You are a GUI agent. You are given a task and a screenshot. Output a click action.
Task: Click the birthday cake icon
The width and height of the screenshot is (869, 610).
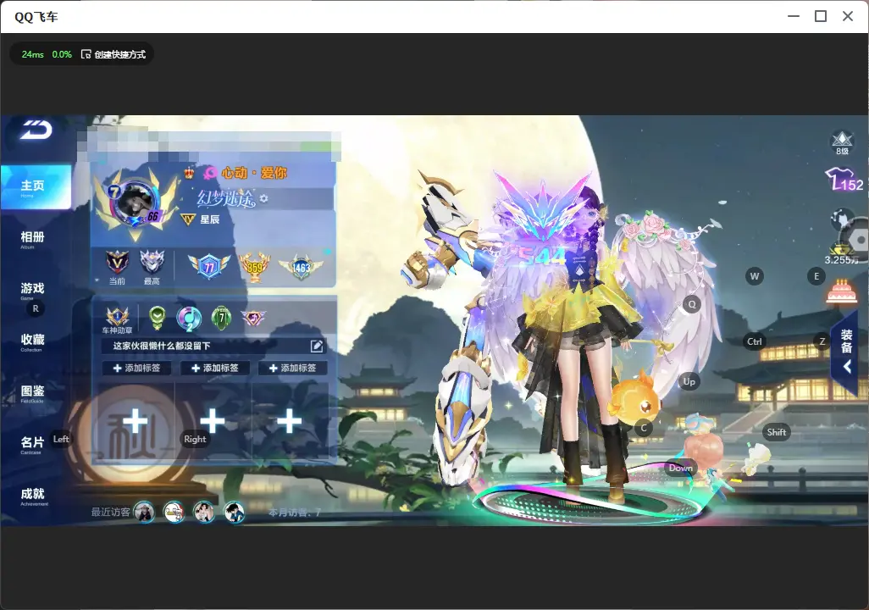tap(841, 290)
